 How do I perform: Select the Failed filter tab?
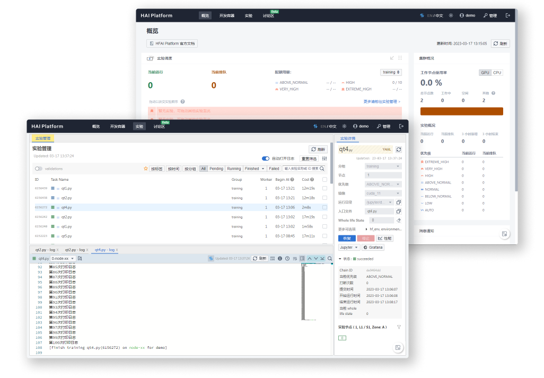click(274, 169)
